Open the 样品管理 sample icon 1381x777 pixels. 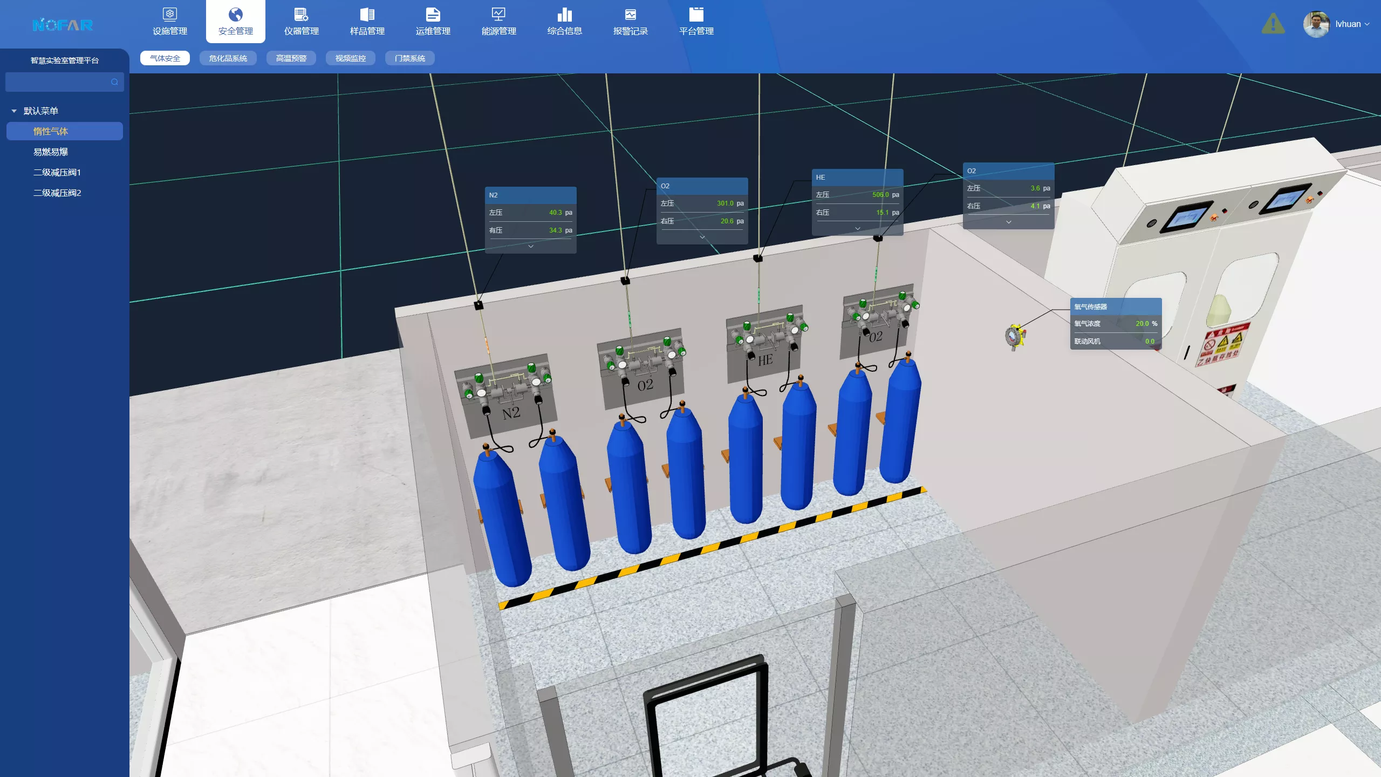[x=367, y=15]
